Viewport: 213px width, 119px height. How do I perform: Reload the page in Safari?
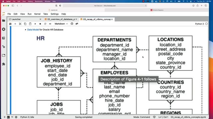click(x=146, y=6)
